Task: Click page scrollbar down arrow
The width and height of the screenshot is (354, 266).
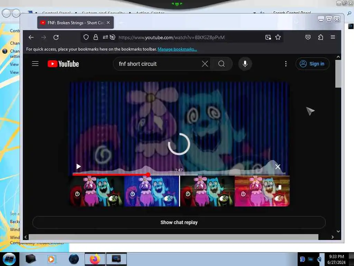Action: [338, 231]
